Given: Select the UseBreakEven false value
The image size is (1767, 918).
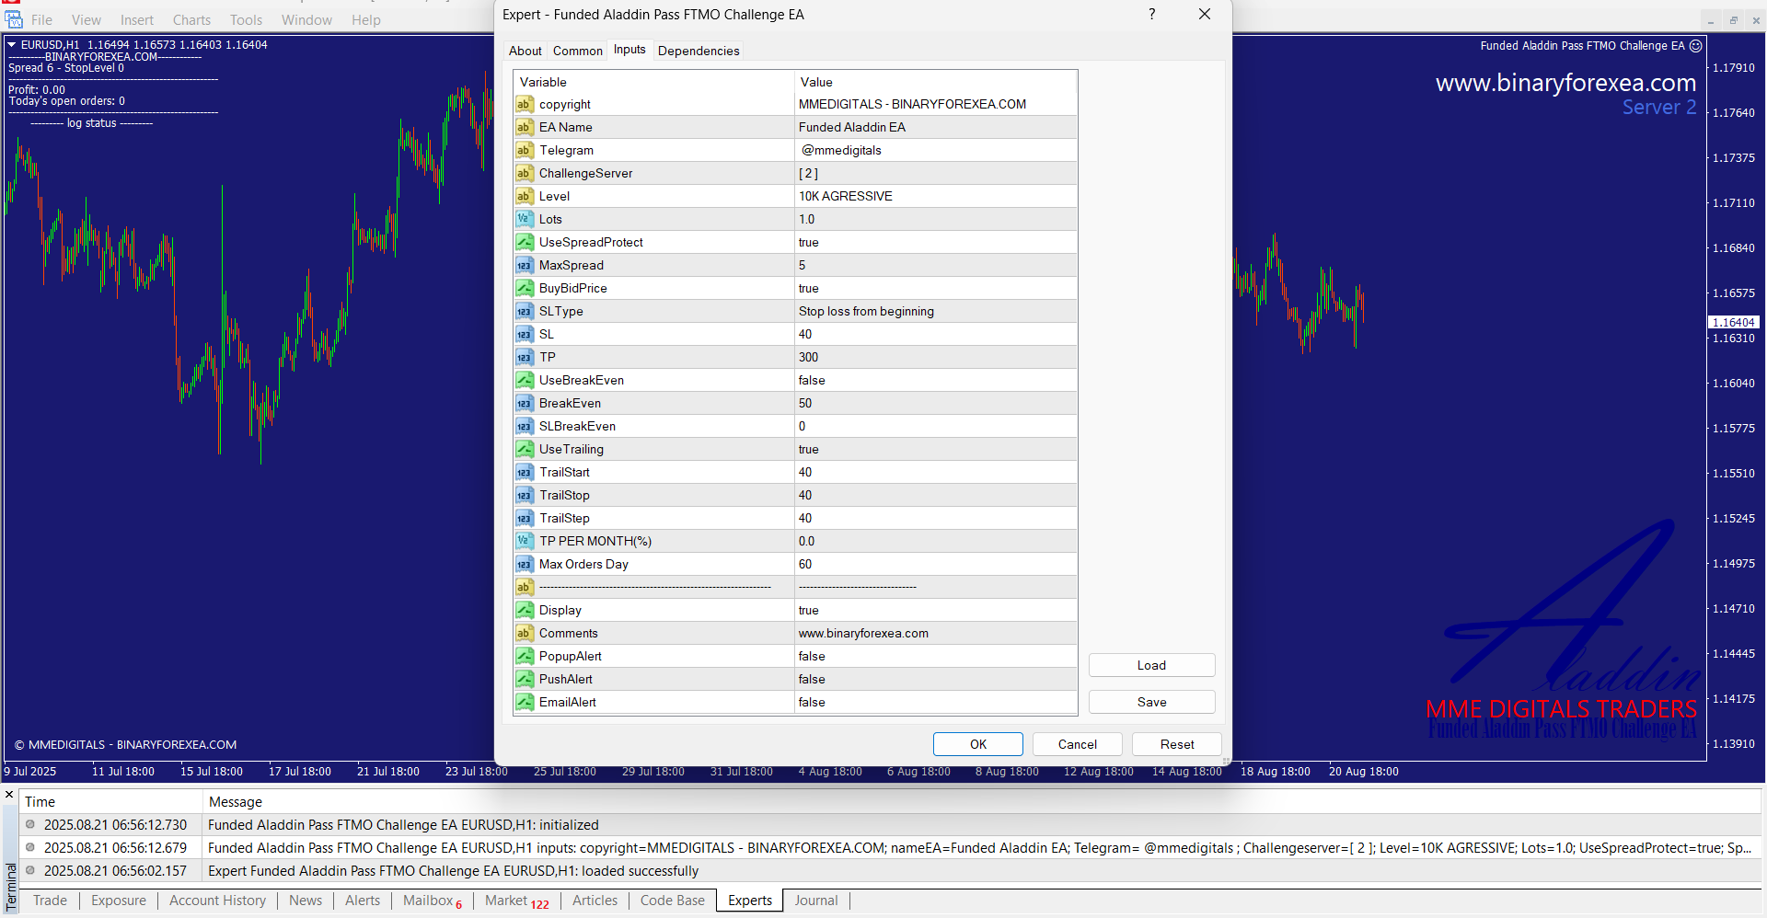Looking at the screenshot, I should pos(936,381).
